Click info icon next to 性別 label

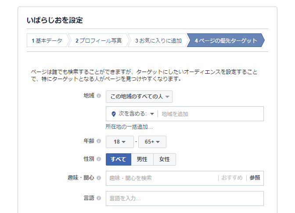(x=99, y=159)
